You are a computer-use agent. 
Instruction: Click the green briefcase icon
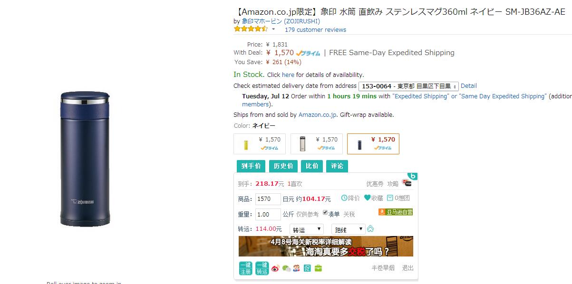click(318, 268)
